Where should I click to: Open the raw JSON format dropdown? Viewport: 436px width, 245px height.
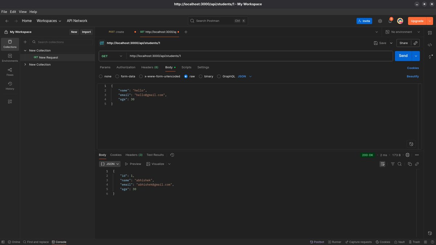point(245,77)
